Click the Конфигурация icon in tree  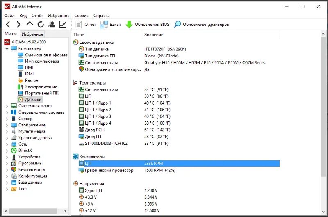coord(14,176)
